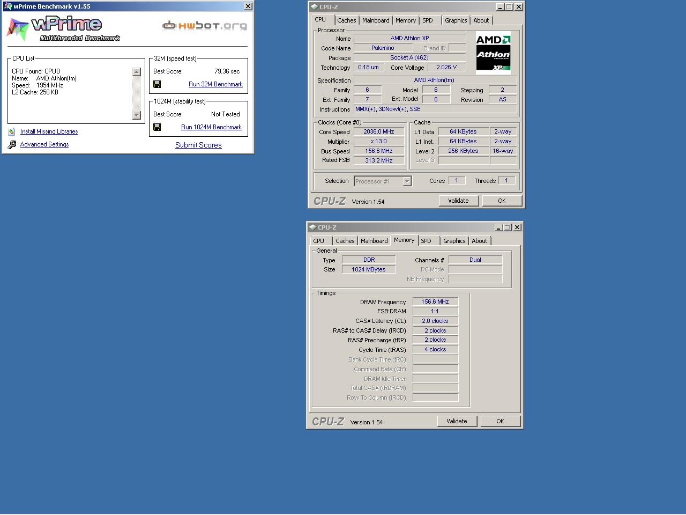Image resolution: width=686 pixels, height=515 pixels.
Task: Click the Multiplier x 13.0 field
Action: (379, 142)
